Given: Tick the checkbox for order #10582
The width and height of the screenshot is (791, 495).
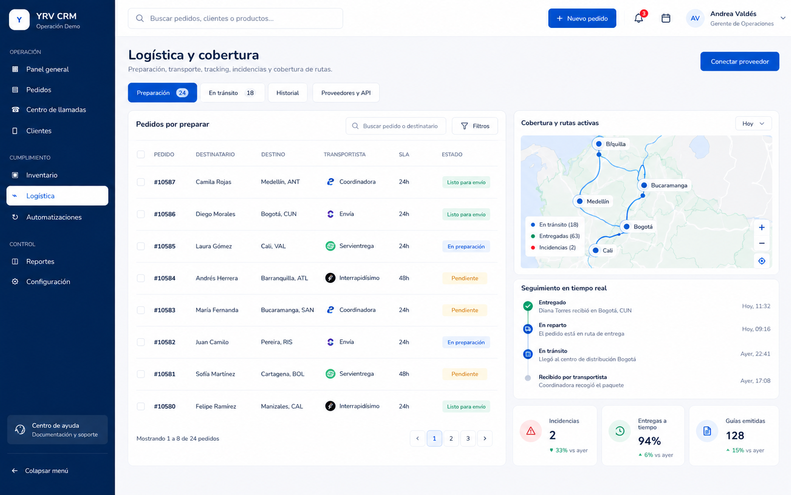Looking at the screenshot, I should coord(141,342).
